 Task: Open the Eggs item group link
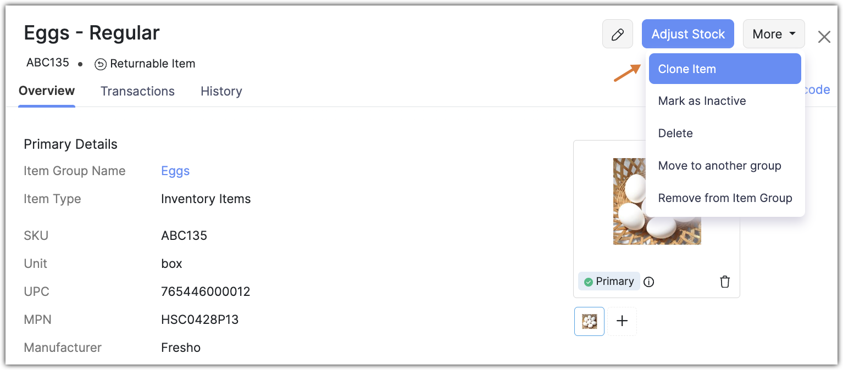(x=175, y=171)
